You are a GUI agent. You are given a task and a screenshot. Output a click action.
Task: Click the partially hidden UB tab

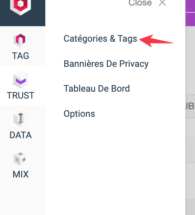[x=190, y=106]
